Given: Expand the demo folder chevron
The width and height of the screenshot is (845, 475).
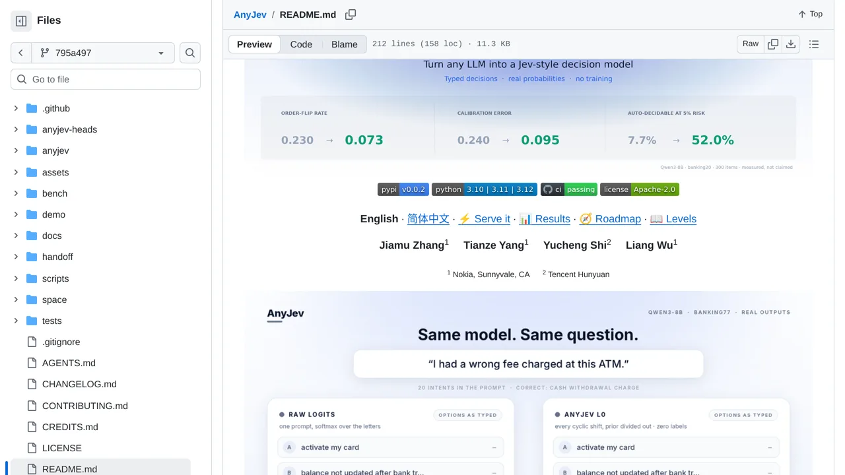Looking at the screenshot, I should (x=16, y=214).
